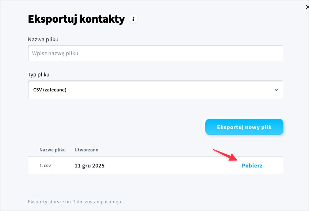
Task: Click the info icon beside Eksportuj kontakty
Action: coord(134,19)
